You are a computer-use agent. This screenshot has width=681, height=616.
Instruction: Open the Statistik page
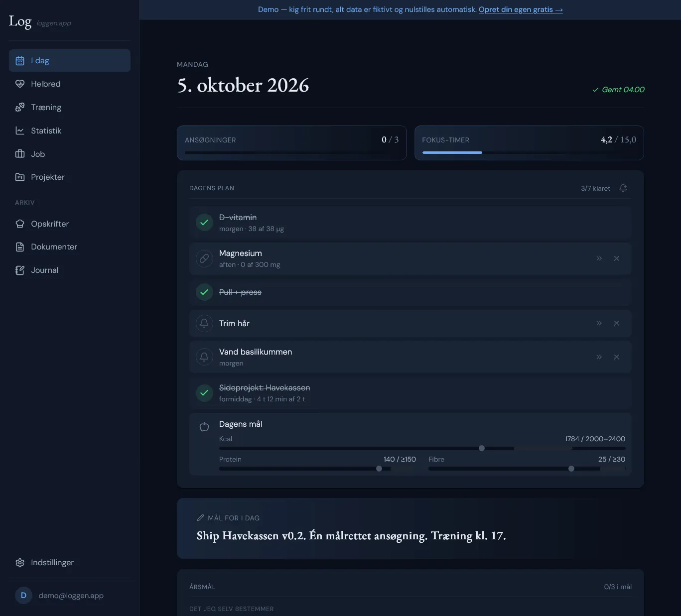[70, 130]
